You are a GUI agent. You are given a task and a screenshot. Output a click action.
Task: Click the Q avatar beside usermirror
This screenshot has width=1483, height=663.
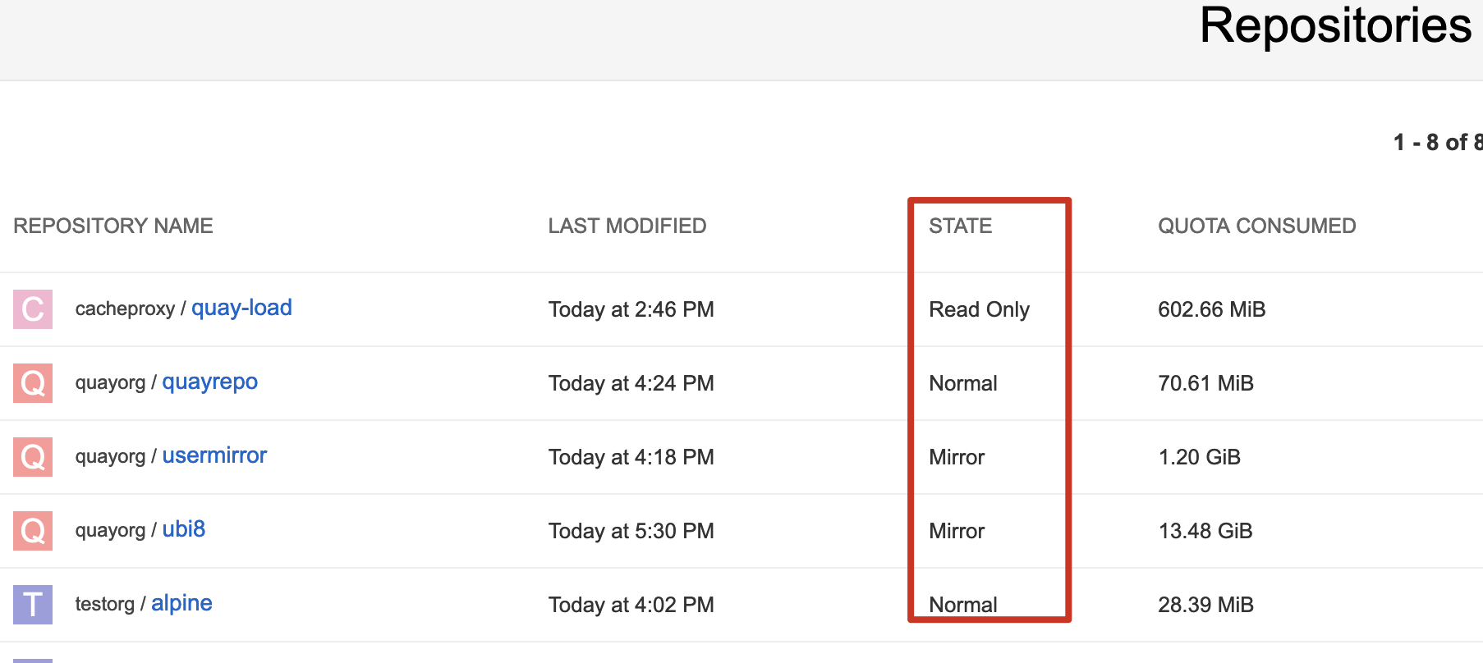tap(33, 457)
